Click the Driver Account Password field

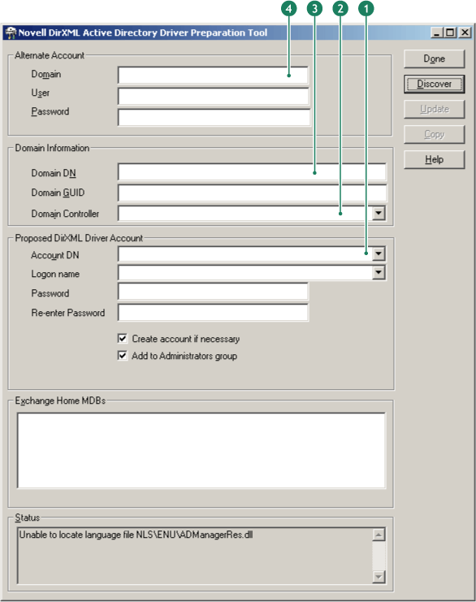(x=213, y=292)
